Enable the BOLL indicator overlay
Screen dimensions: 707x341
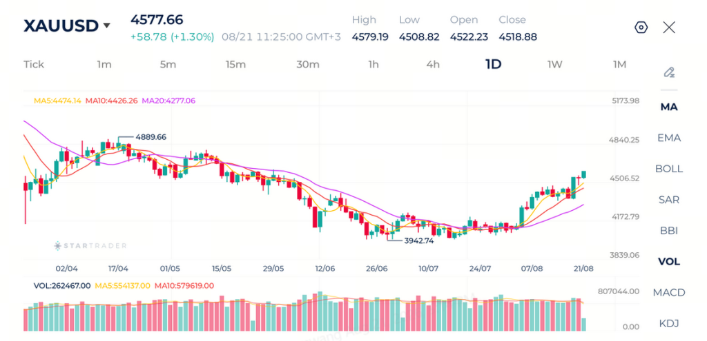point(669,169)
